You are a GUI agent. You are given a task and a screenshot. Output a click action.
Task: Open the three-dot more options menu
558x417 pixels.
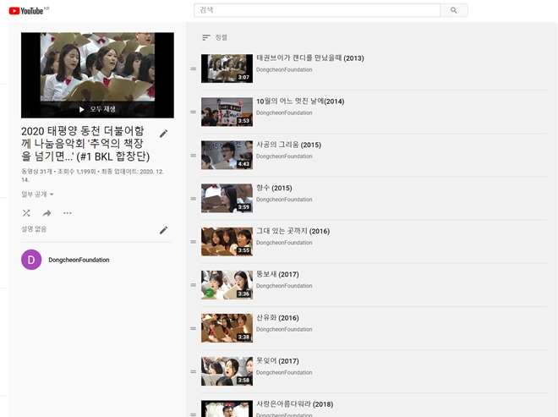(68, 213)
